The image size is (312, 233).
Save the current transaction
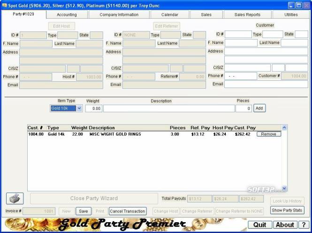[x=84, y=211]
